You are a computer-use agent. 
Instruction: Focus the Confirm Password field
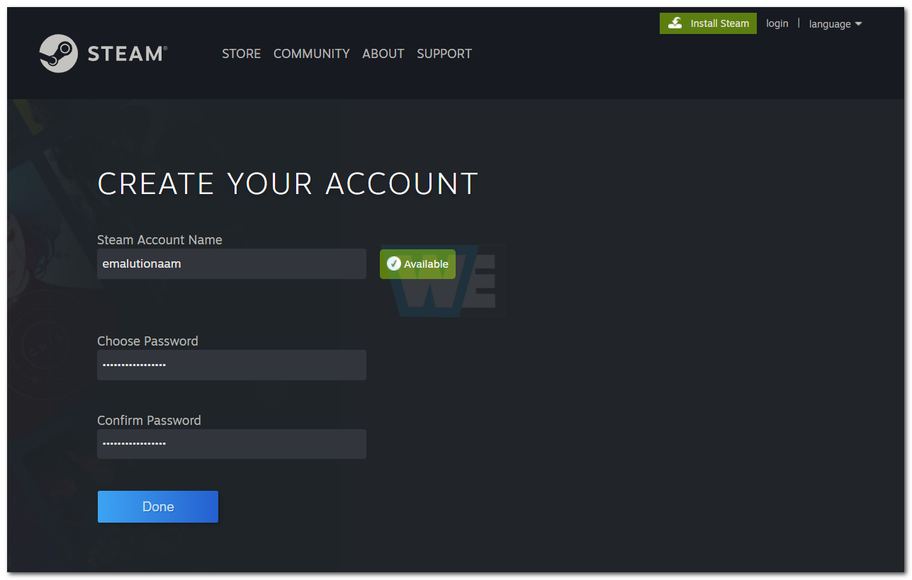[x=231, y=444]
